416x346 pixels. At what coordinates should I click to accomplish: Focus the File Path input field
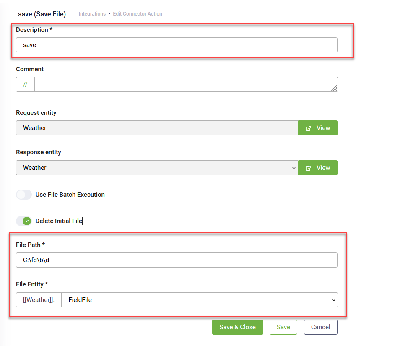click(x=177, y=260)
